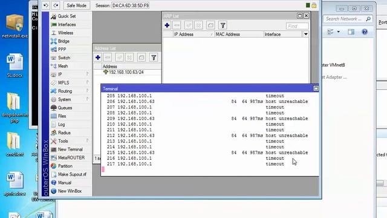Open the filter in ARP List toolbar
Viewport: 387px width, 218px height.
[223, 25]
